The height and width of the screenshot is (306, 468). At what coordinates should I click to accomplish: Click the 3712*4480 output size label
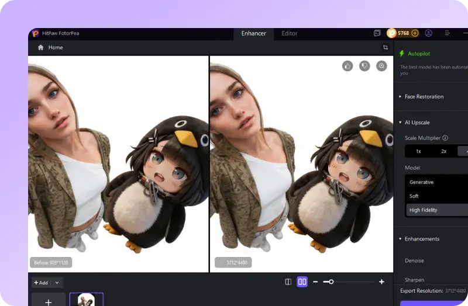click(233, 263)
